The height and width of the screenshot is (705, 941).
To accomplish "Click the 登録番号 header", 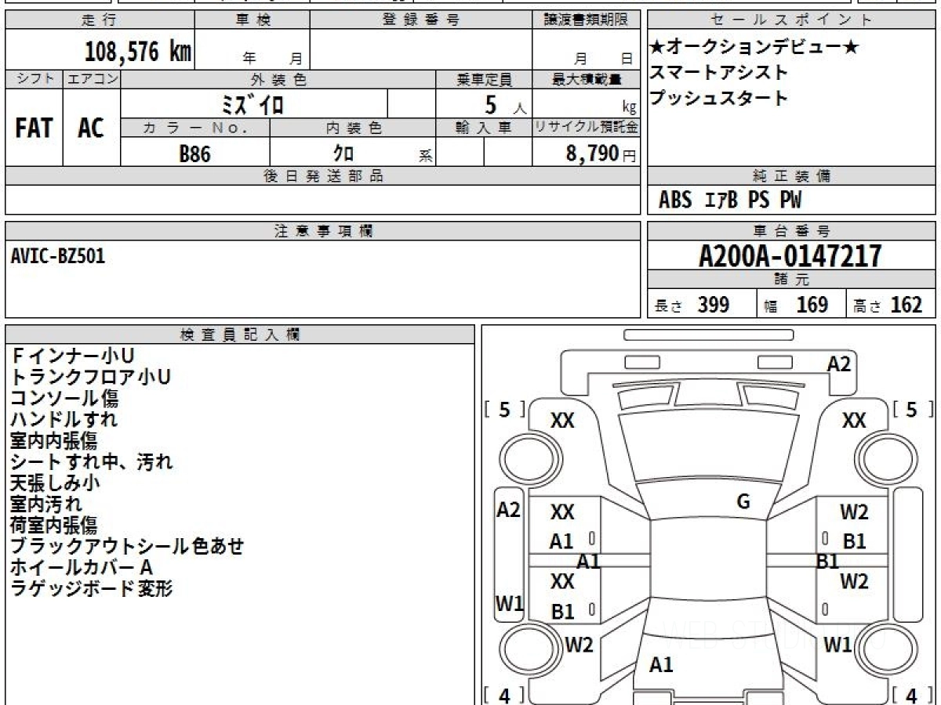I will coord(421,21).
